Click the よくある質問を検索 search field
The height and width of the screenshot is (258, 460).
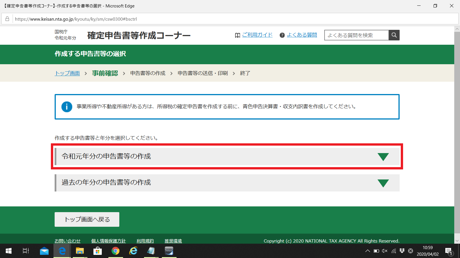(356, 35)
